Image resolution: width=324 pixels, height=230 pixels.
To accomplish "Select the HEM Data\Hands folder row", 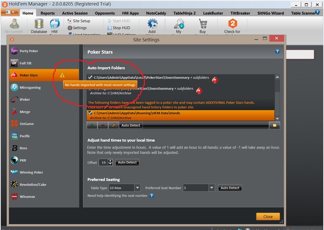I will click(181, 115).
